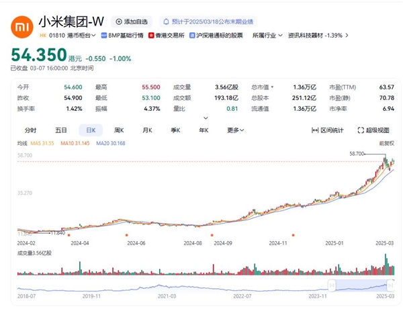The height and width of the screenshot is (309, 403).
Task: Toggle the 总市值 dropdown triangle
Action: pyautogui.click(x=272, y=87)
